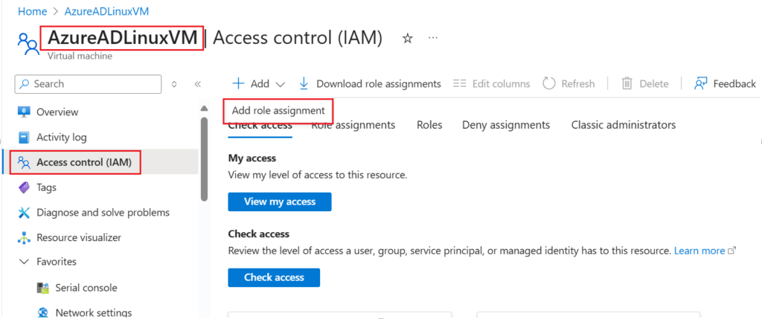Screen dimensions: 762x319
Task: Switch to Check access tab
Action: 260,125
